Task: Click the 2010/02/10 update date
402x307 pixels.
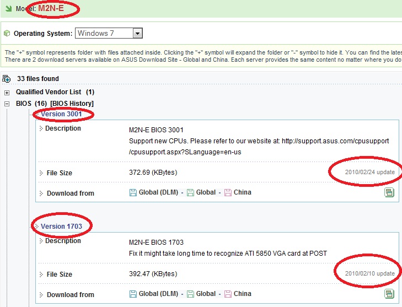Action: pyautogui.click(x=369, y=273)
